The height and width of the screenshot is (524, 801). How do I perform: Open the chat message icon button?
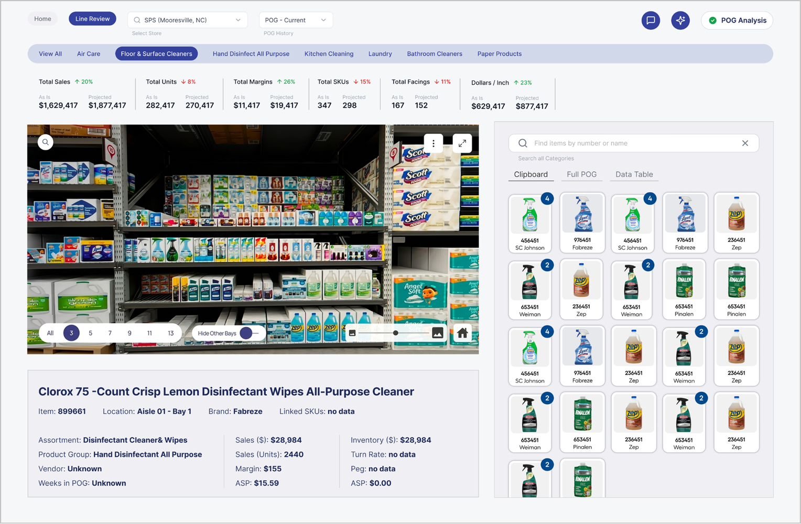651,20
